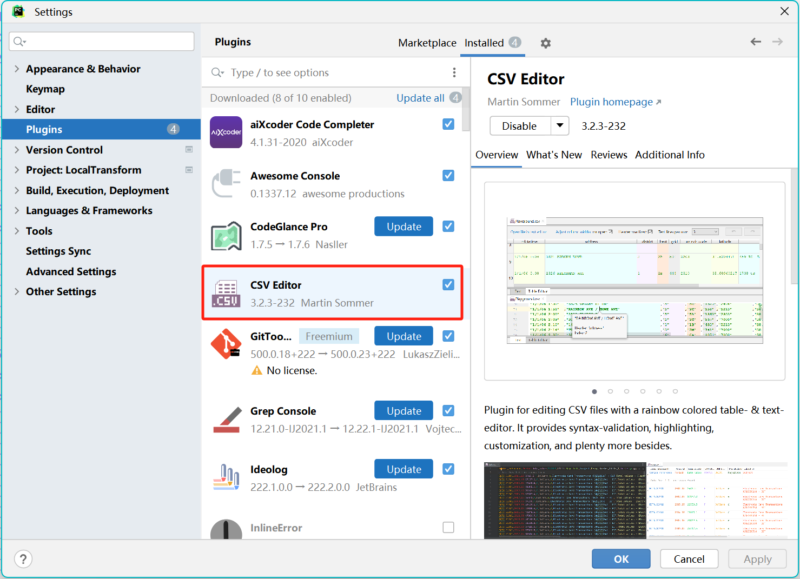
Task: Click the Grep Console plugin icon
Action: 226,420
